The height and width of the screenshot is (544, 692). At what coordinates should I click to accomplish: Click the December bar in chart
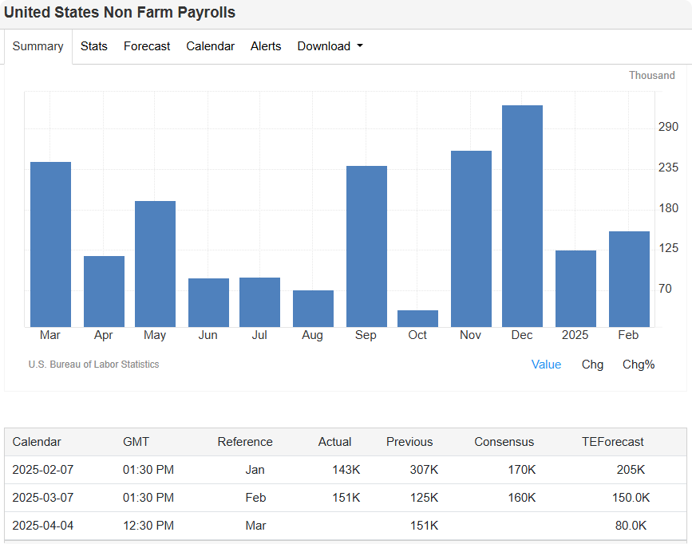coord(522,215)
